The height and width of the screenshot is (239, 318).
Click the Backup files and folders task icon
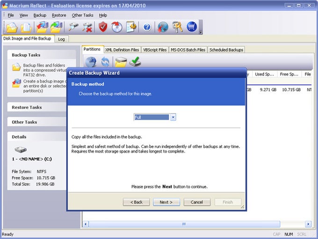coord(16,67)
